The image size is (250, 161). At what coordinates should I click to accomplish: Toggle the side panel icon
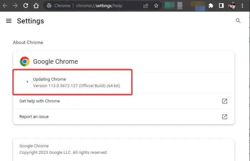(221, 6)
